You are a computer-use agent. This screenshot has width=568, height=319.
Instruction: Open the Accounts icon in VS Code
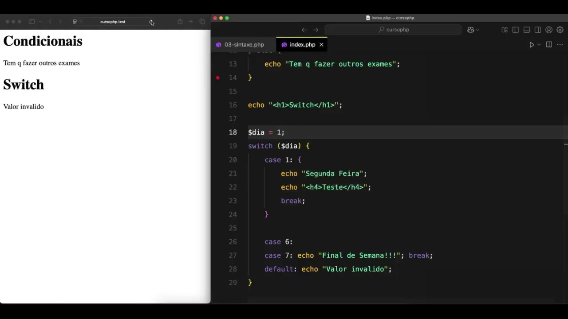click(x=549, y=30)
